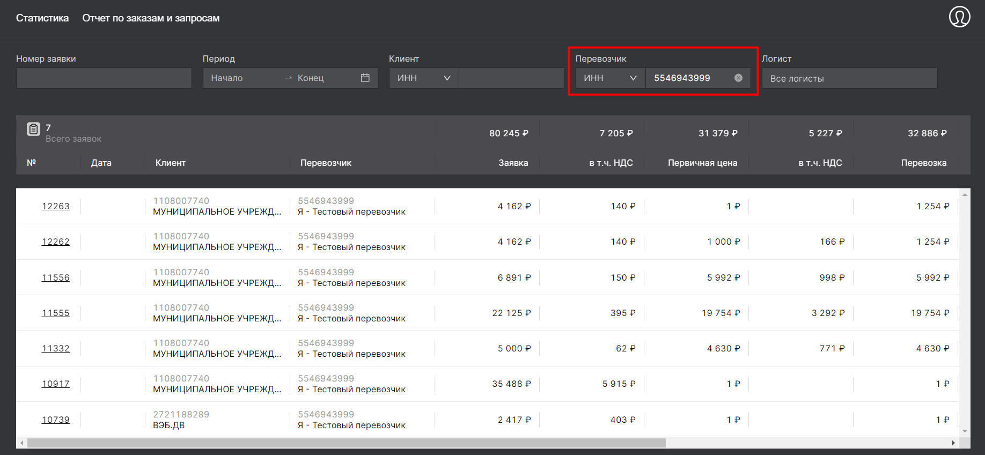The image size is (985, 455).
Task: Click the № column header
Action: [32, 163]
